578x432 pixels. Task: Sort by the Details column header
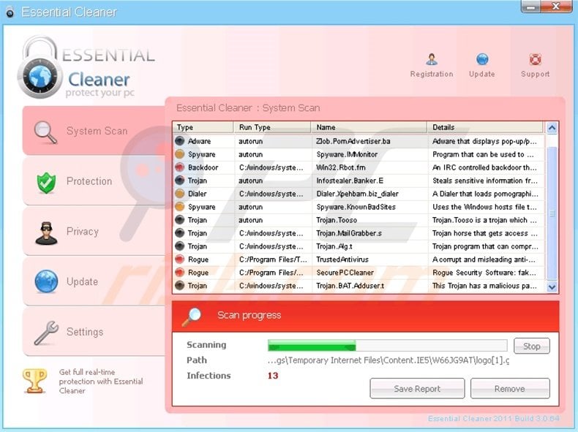[485, 127]
